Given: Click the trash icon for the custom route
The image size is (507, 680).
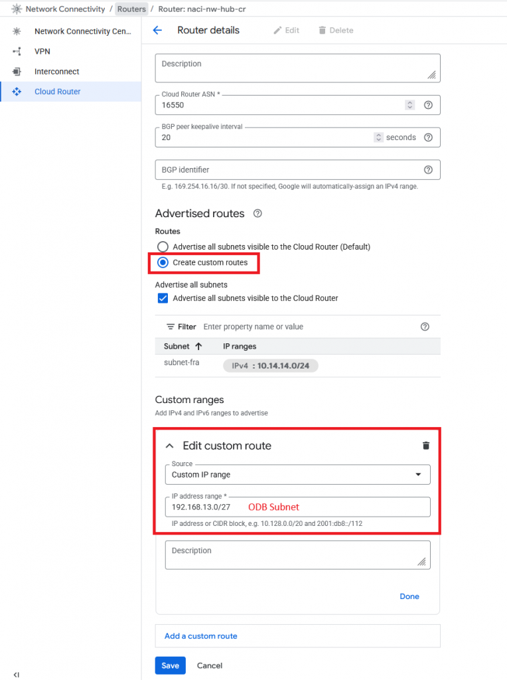Looking at the screenshot, I should pos(426,446).
